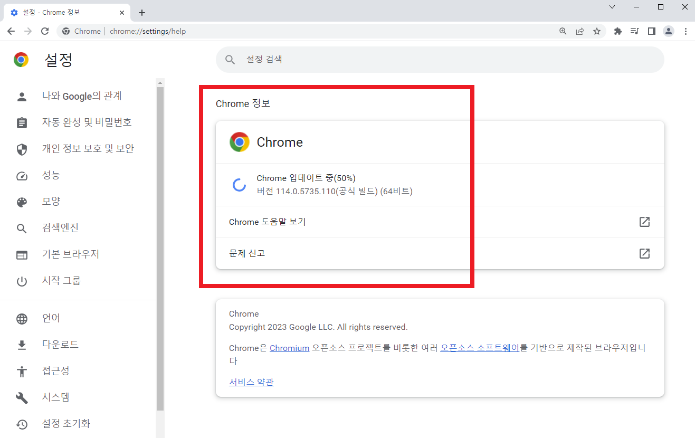
Task: Click the shield icon for 개인 정보 보호 및 보안
Action: 22,149
